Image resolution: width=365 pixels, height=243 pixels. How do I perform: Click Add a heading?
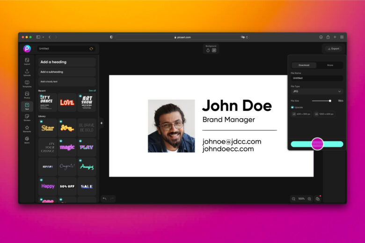(x=67, y=62)
